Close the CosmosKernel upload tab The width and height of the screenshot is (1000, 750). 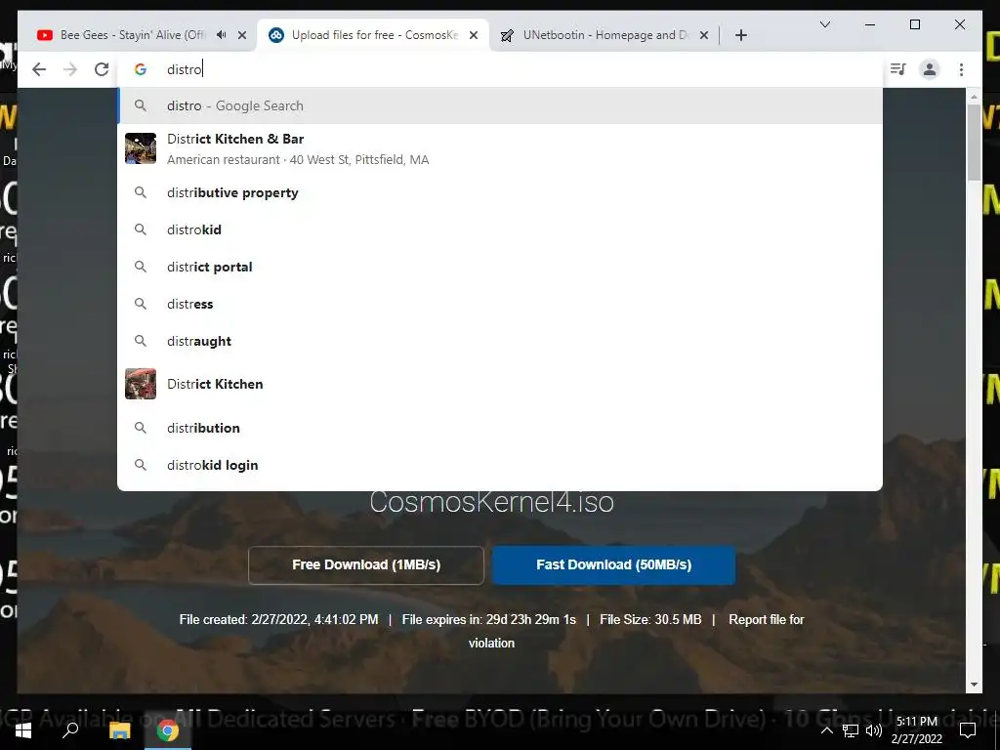[x=474, y=35]
